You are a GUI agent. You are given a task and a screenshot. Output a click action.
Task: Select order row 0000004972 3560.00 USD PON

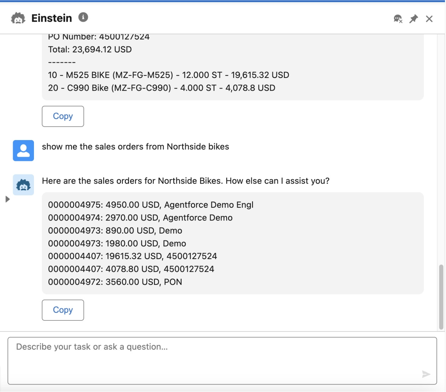click(x=115, y=282)
